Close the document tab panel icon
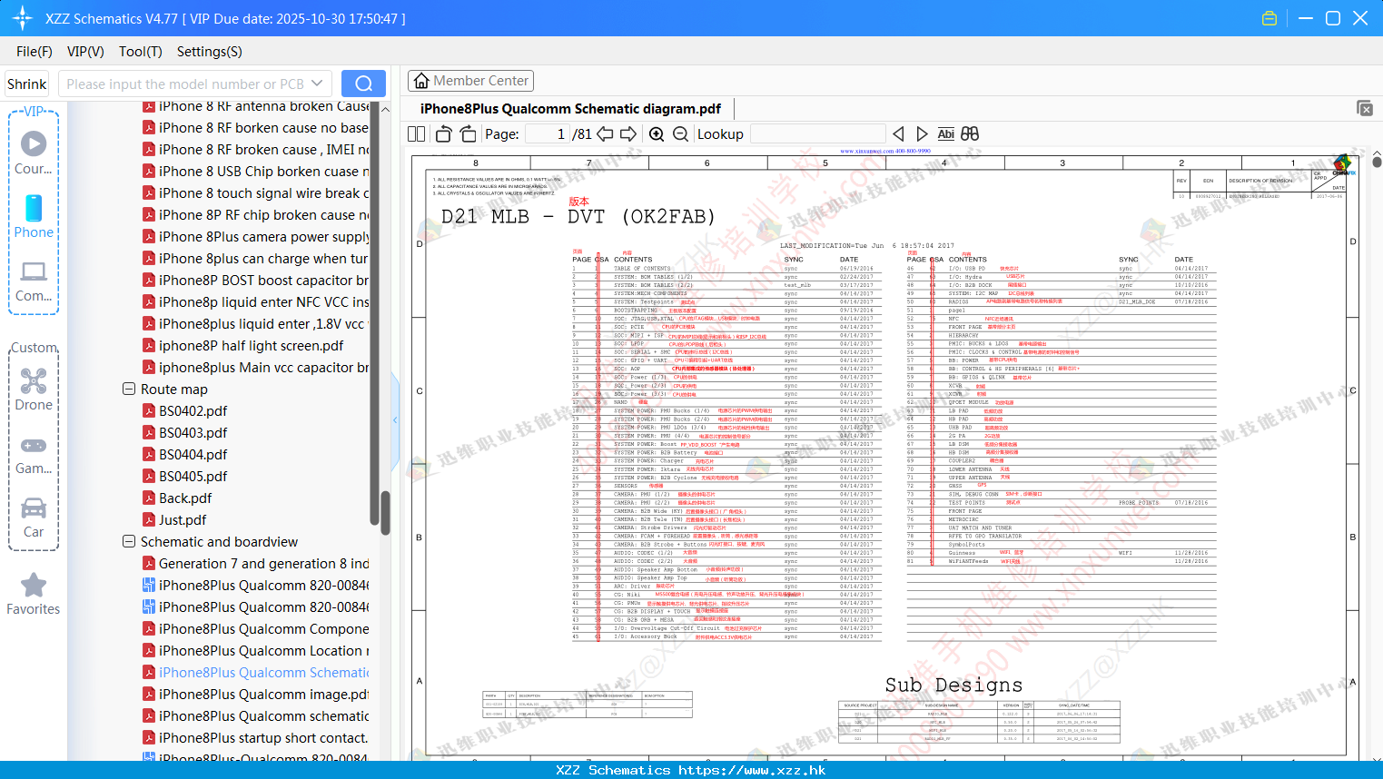 [1365, 108]
